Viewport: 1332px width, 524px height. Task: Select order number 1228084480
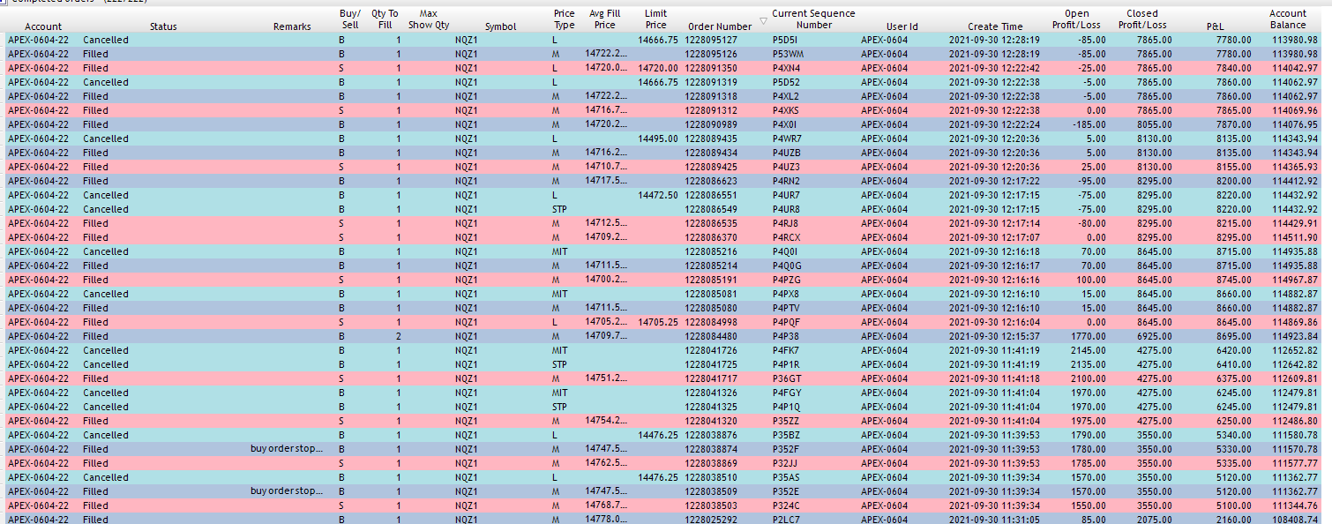(711, 336)
